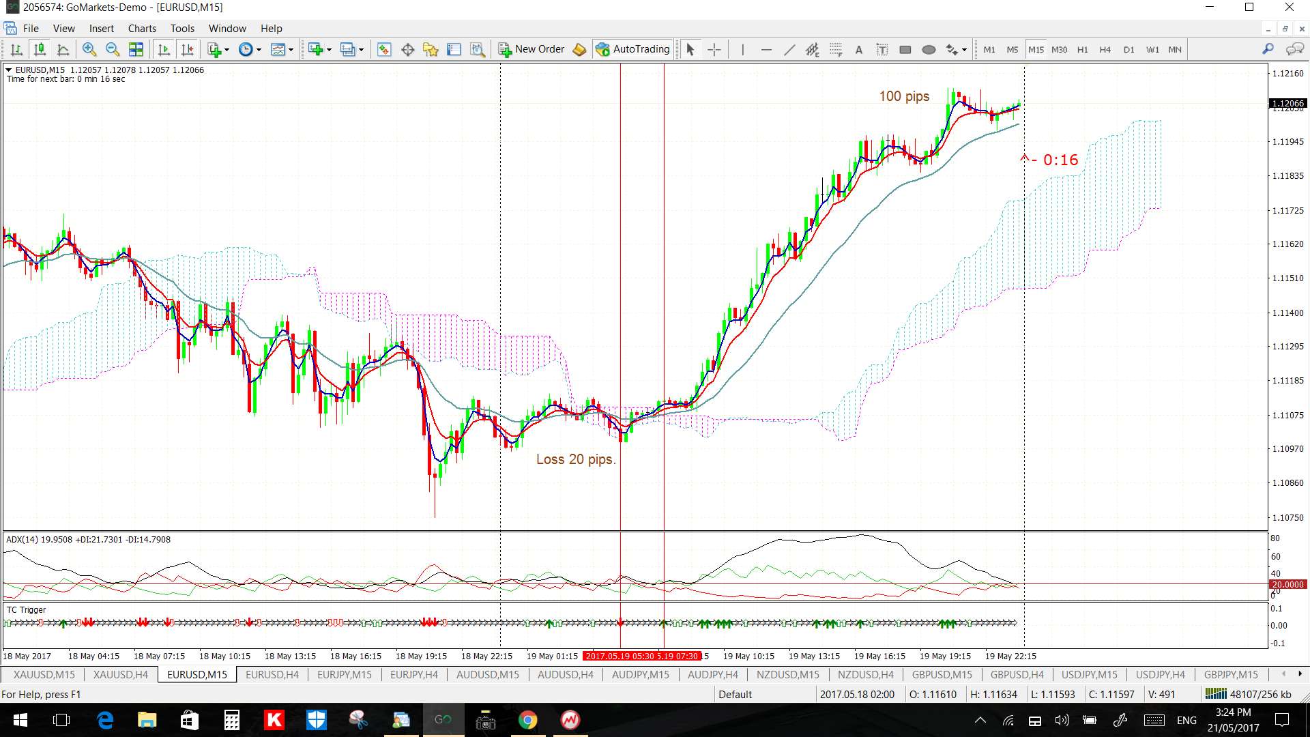Click the Zoom Out magnifier icon
1310x737 pixels.
(x=113, y=49)
